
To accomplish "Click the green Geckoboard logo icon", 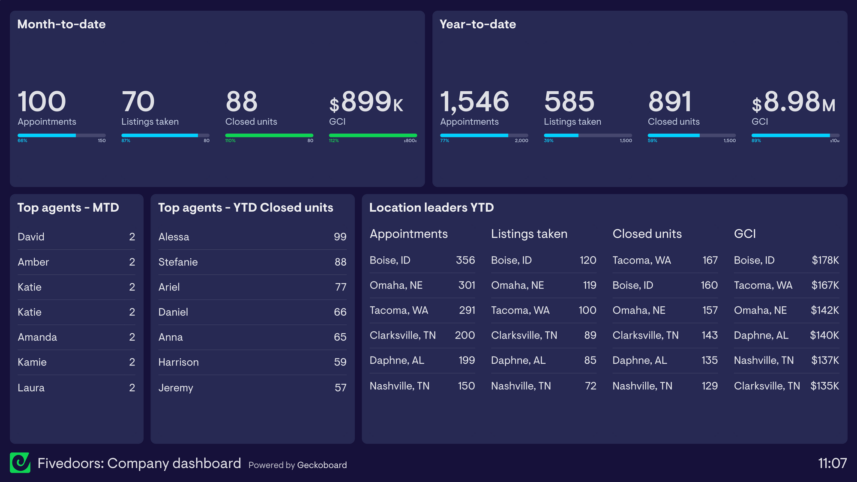I will coord(20,463).
